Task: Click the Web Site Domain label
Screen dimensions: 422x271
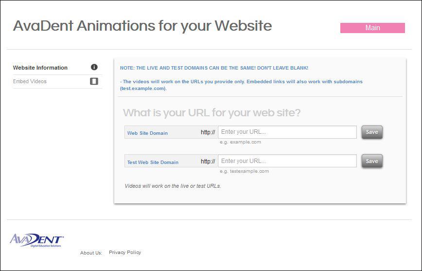Action: point(147,133)
